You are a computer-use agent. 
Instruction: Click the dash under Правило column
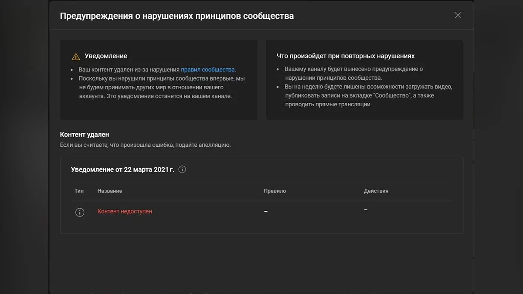tap(266, 212)
